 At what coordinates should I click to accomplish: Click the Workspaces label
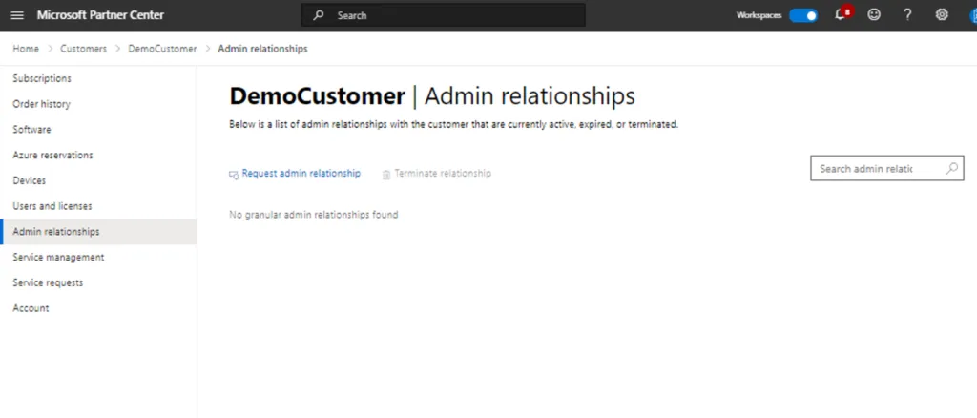[x=759, y=15]
